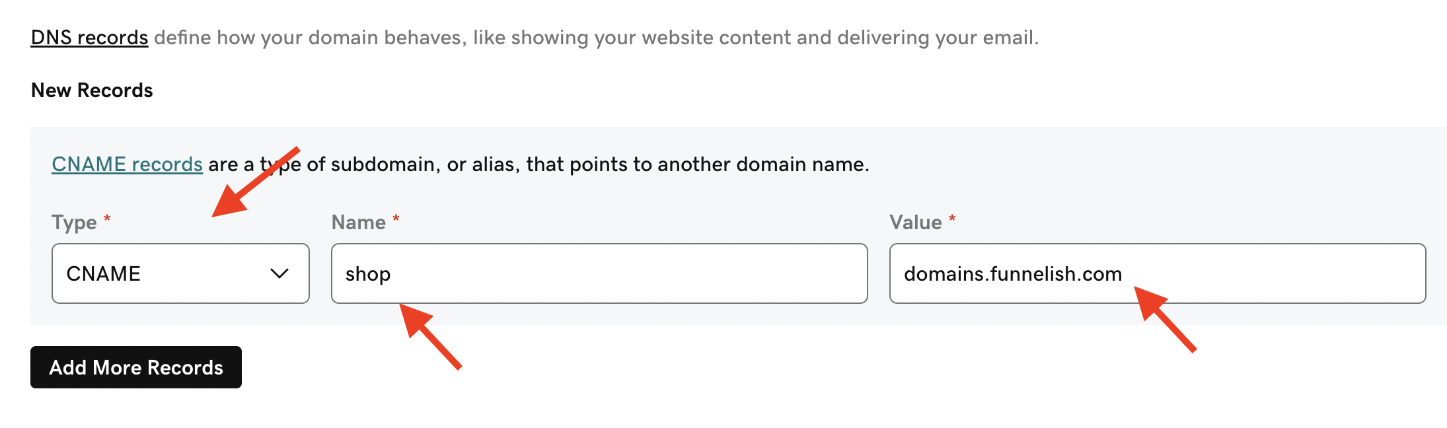Click the Name field label

pyautogui.click(x=358, y=223)
